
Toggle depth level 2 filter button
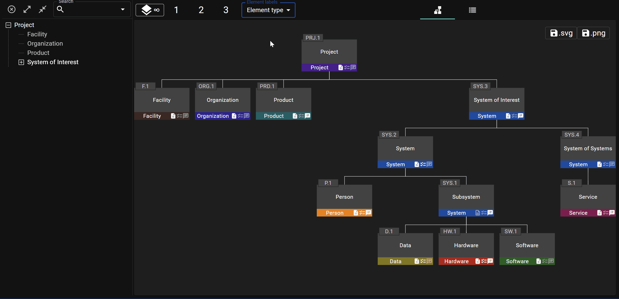coord(201,10)
